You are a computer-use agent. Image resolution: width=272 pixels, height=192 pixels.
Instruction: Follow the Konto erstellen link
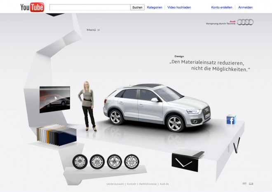pyautogui.click(x=222, y=7)
